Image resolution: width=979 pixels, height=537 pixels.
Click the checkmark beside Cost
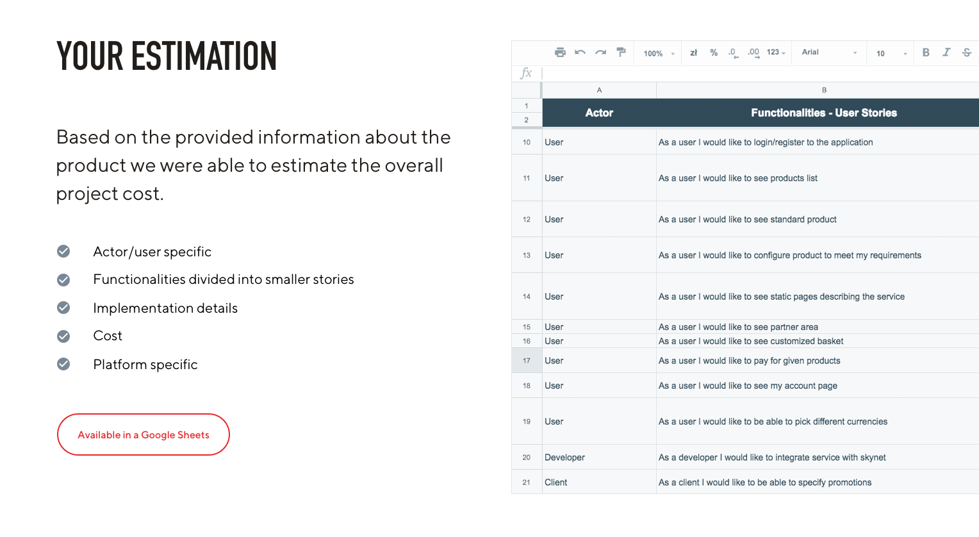click(x=63, y=336)
